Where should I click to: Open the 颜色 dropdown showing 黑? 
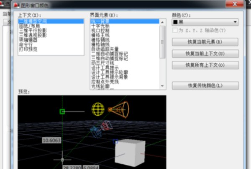point(205,22)
